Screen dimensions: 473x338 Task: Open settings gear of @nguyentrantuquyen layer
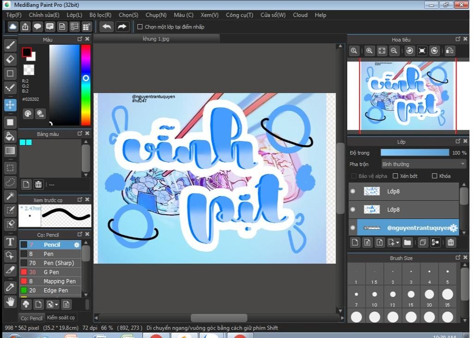(x=454, y=228)
